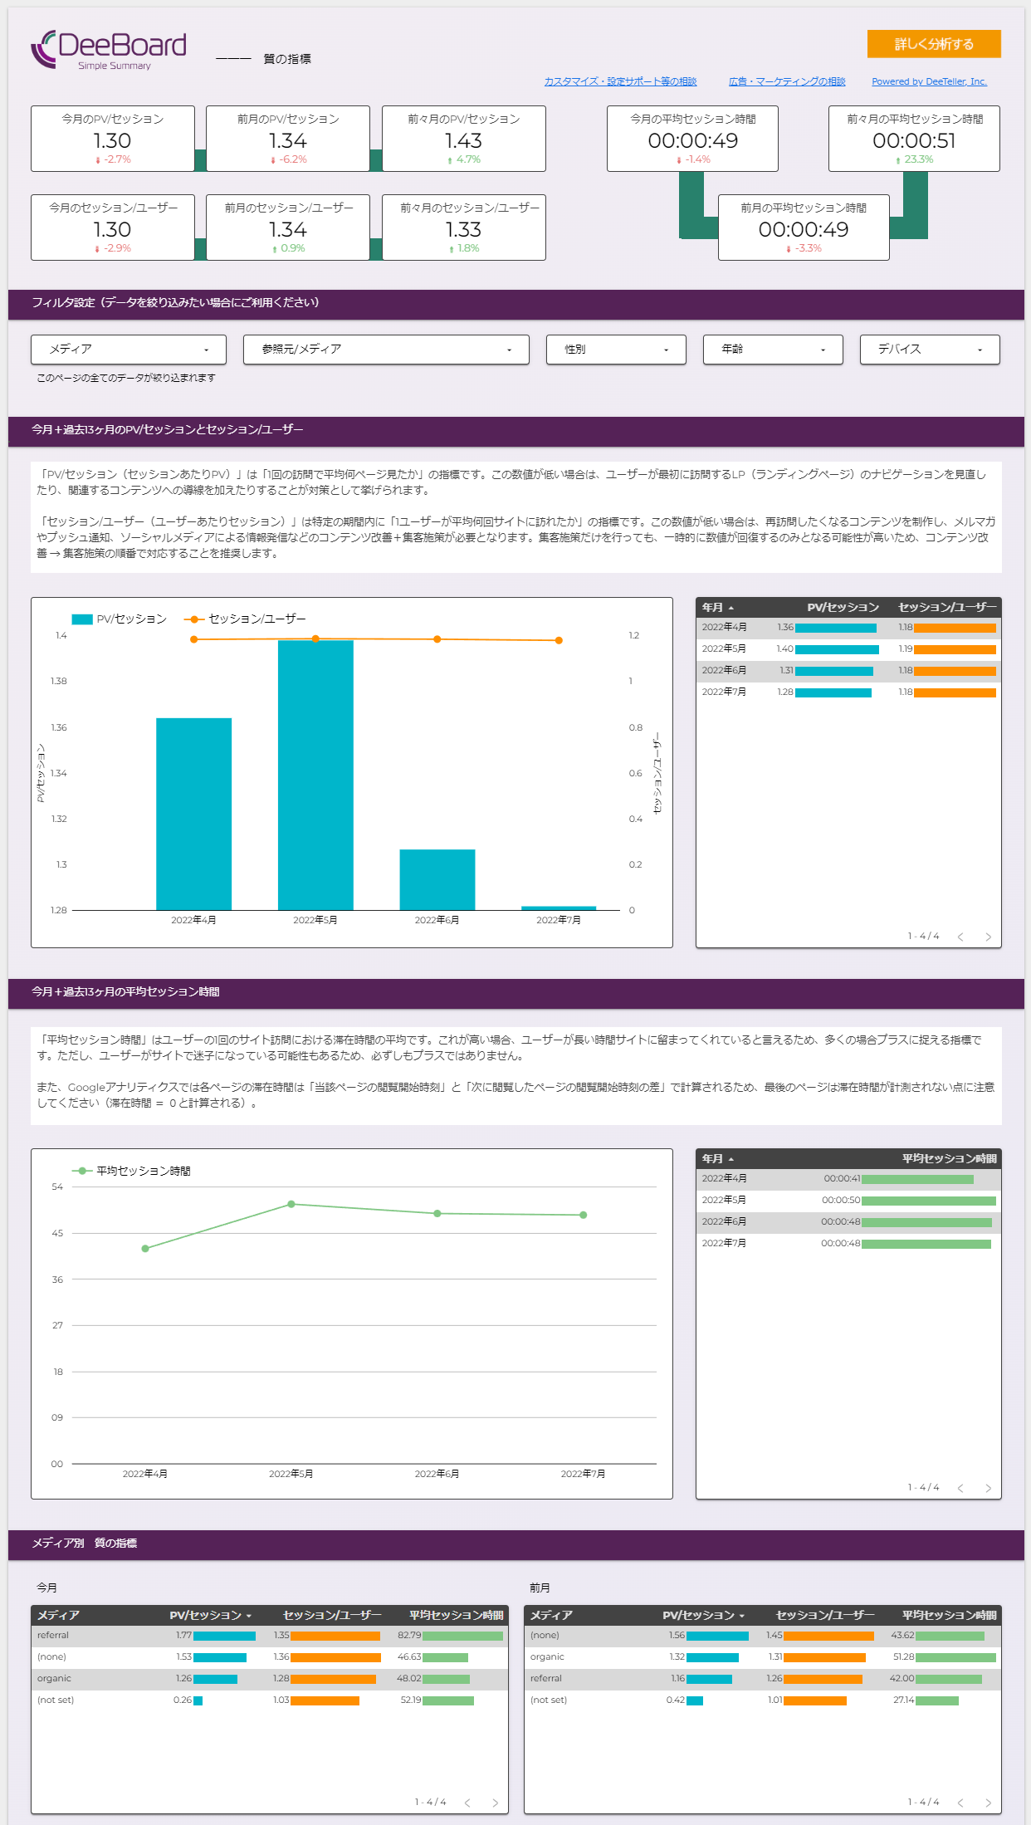Open the デバイス filter dropdown
This screenshot has height=1825, width=1031.
click(929, 350)
